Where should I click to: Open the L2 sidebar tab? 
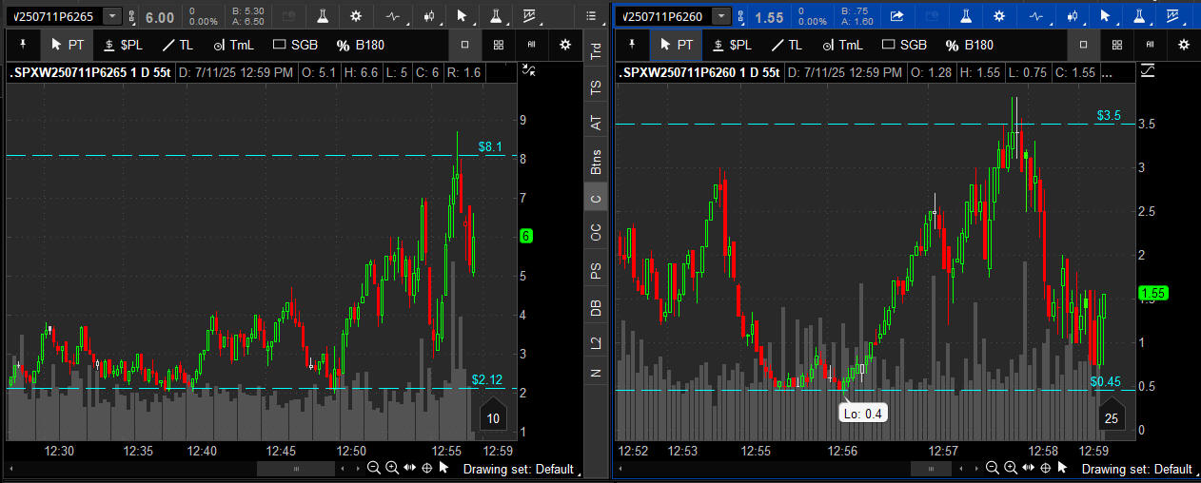point(596,340)
